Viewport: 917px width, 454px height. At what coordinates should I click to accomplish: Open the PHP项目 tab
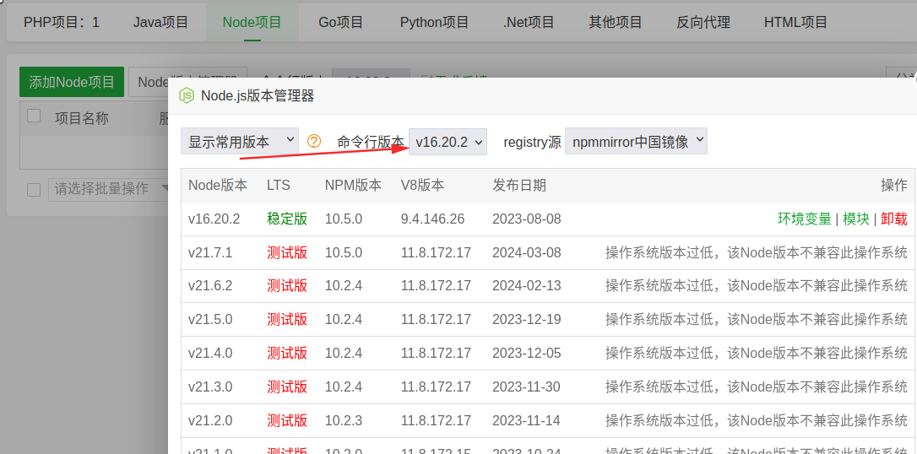62,22
